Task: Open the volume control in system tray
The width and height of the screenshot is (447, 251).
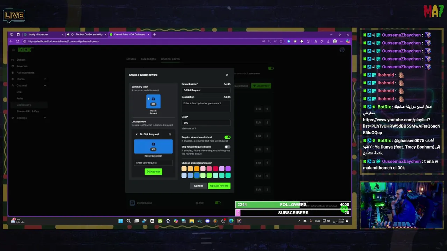Action: [328, 221]
